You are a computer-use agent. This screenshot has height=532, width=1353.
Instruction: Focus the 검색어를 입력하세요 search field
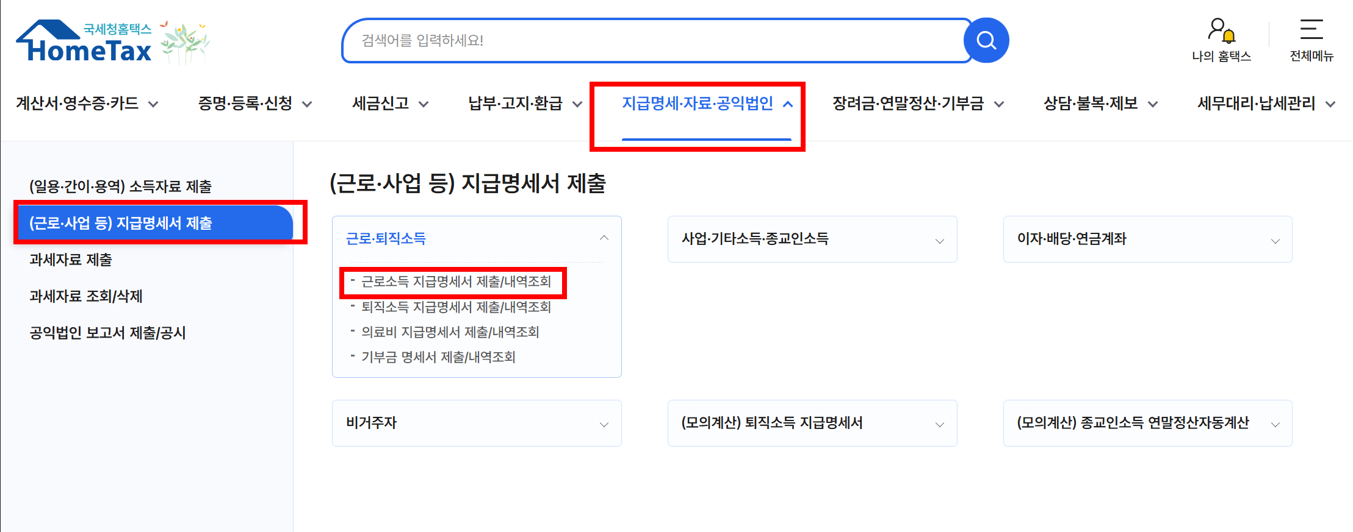pyautogui.click(x=656, y=40)
